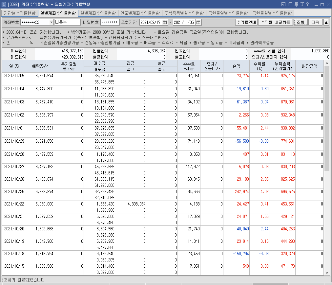Screen dimensions: 332x285
Task: Click the 예탁자산 value 6,521,574
Action: point(45,76)
